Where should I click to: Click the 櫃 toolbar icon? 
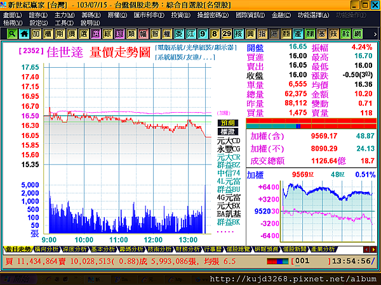48,34
